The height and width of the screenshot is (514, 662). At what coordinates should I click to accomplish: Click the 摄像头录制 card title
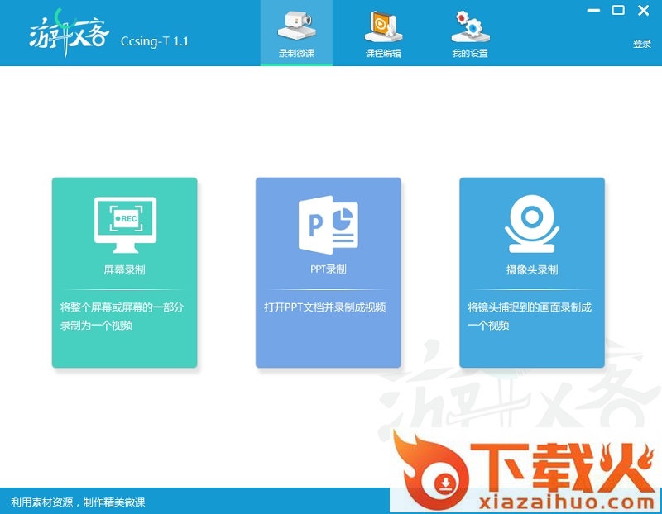tap(532, 270)
